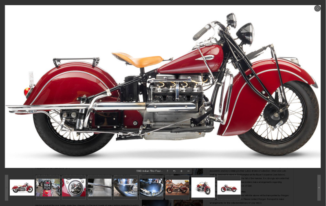The height and width of the screenshot is (206, 326).
Task: Select the chrome engine casing thumbnail
Action: [126, 188]
